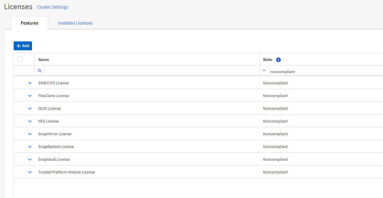Expand the iSCSI License row
Image resolution: width=383 pixels, height=198 pixels.
30,109
